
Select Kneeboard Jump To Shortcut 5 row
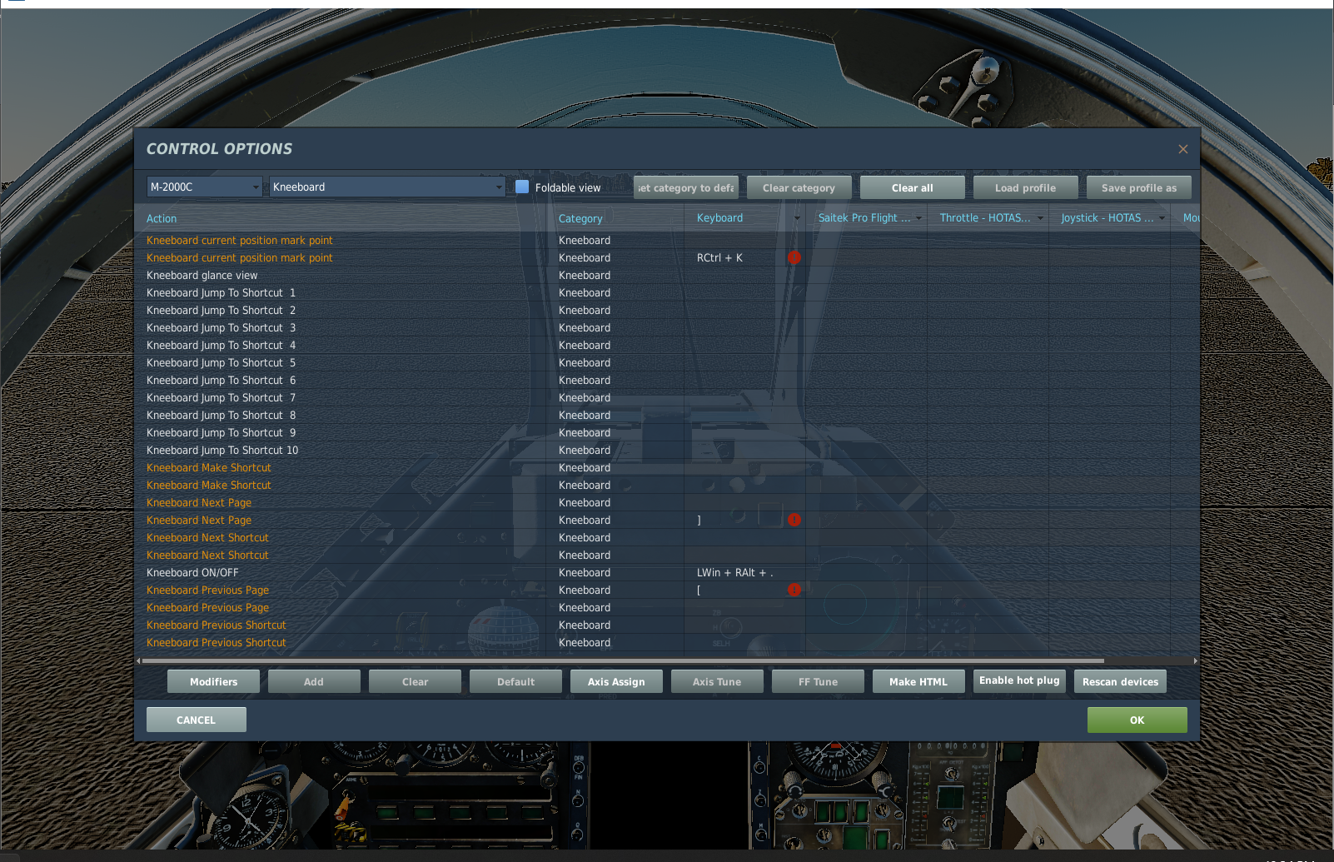click(666, 363)
